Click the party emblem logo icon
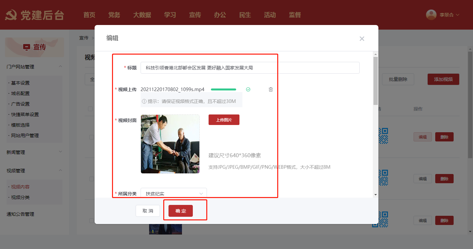Viewport: 473px width, 249px height. (x=11, y=15)
